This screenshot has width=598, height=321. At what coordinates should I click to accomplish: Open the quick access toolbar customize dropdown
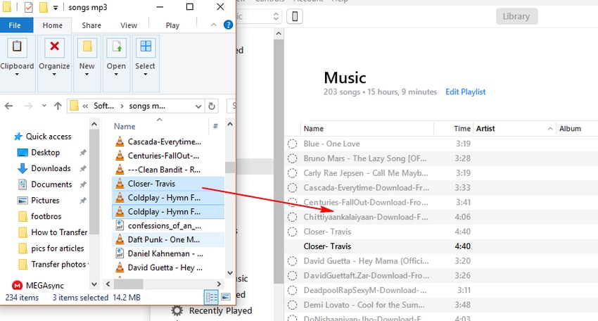tap(56, 8)
